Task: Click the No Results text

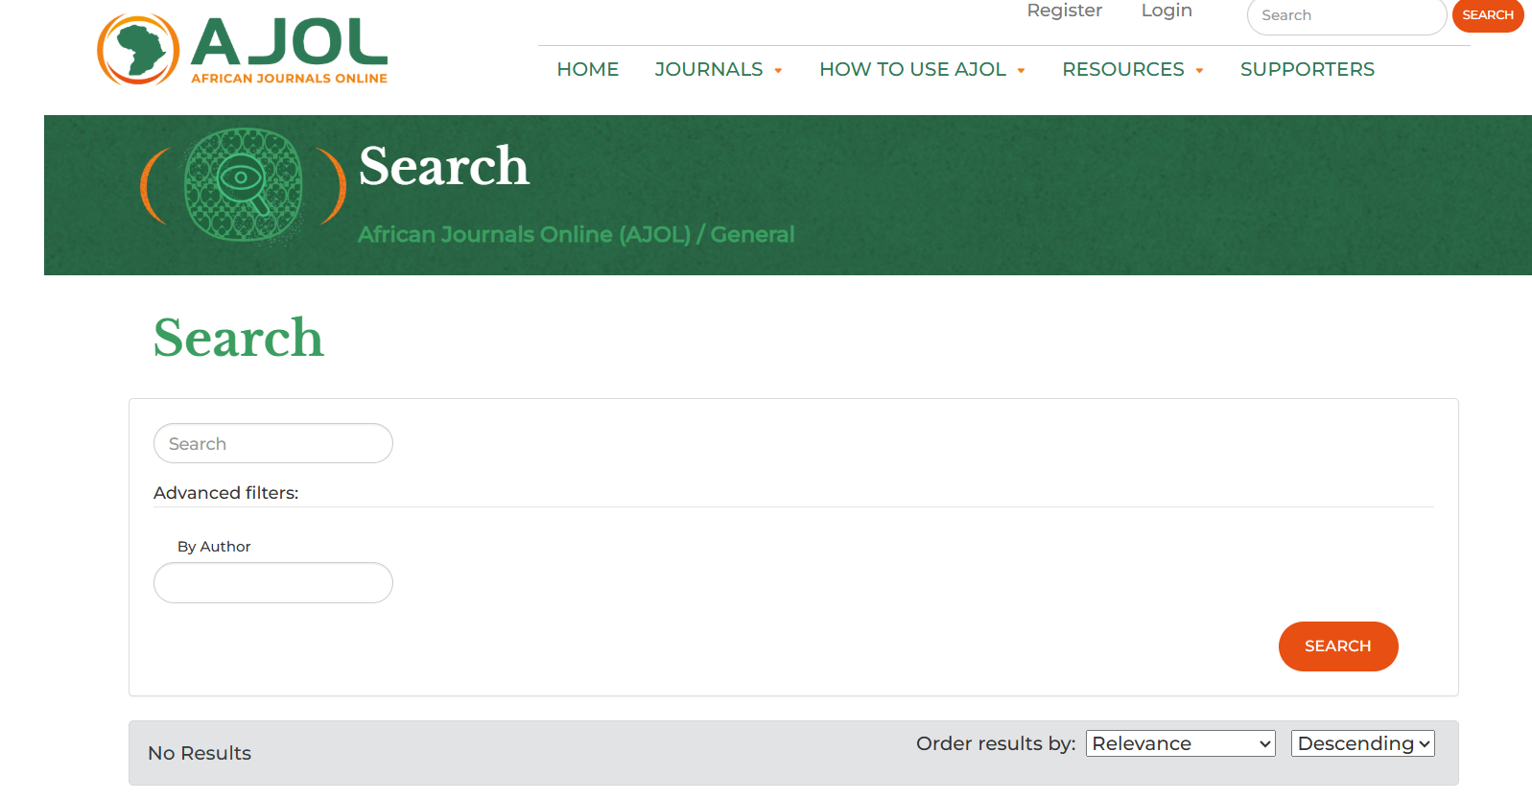Action: click(x=200, y=753)
